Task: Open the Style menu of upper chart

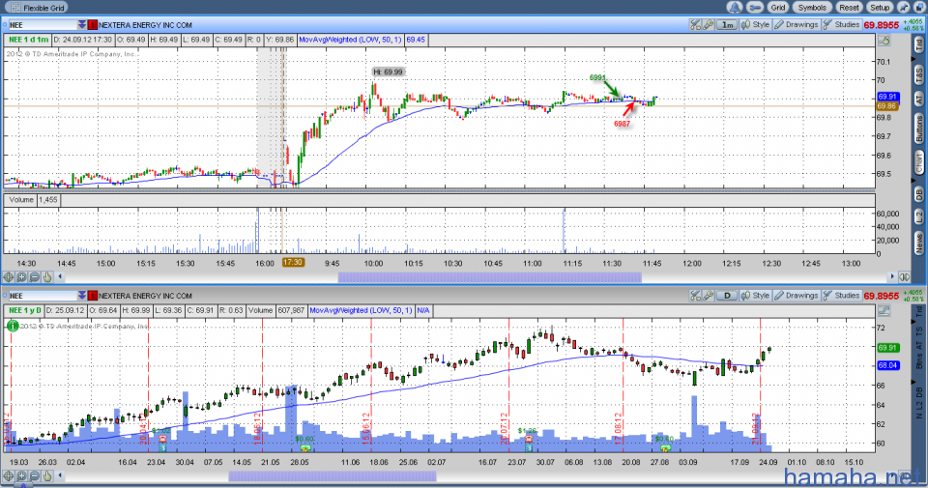Action: point(756,25)
